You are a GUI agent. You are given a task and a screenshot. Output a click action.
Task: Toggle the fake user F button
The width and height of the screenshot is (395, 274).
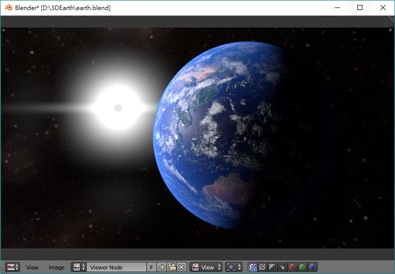(152, 267)
